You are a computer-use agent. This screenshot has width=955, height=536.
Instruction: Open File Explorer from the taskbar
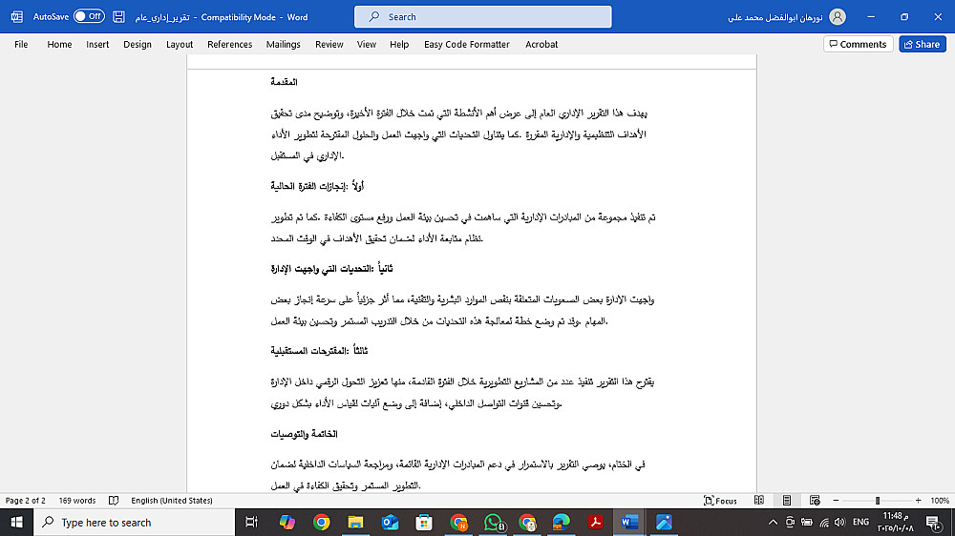pyautogui.click(x=355, y=522)
